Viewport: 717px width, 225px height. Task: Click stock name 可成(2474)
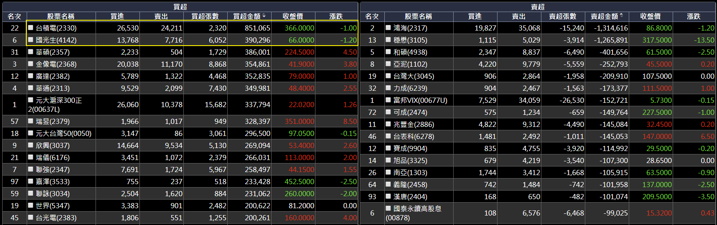410,112
